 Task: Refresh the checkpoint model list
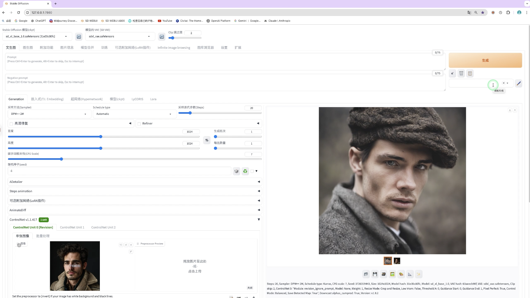pyautogui.click(x=79, y=37)
